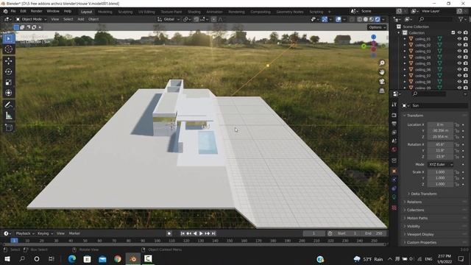Toggle visibility eye for ceiling_06
This screenshot has height=265, width=471.
(459, 69)
